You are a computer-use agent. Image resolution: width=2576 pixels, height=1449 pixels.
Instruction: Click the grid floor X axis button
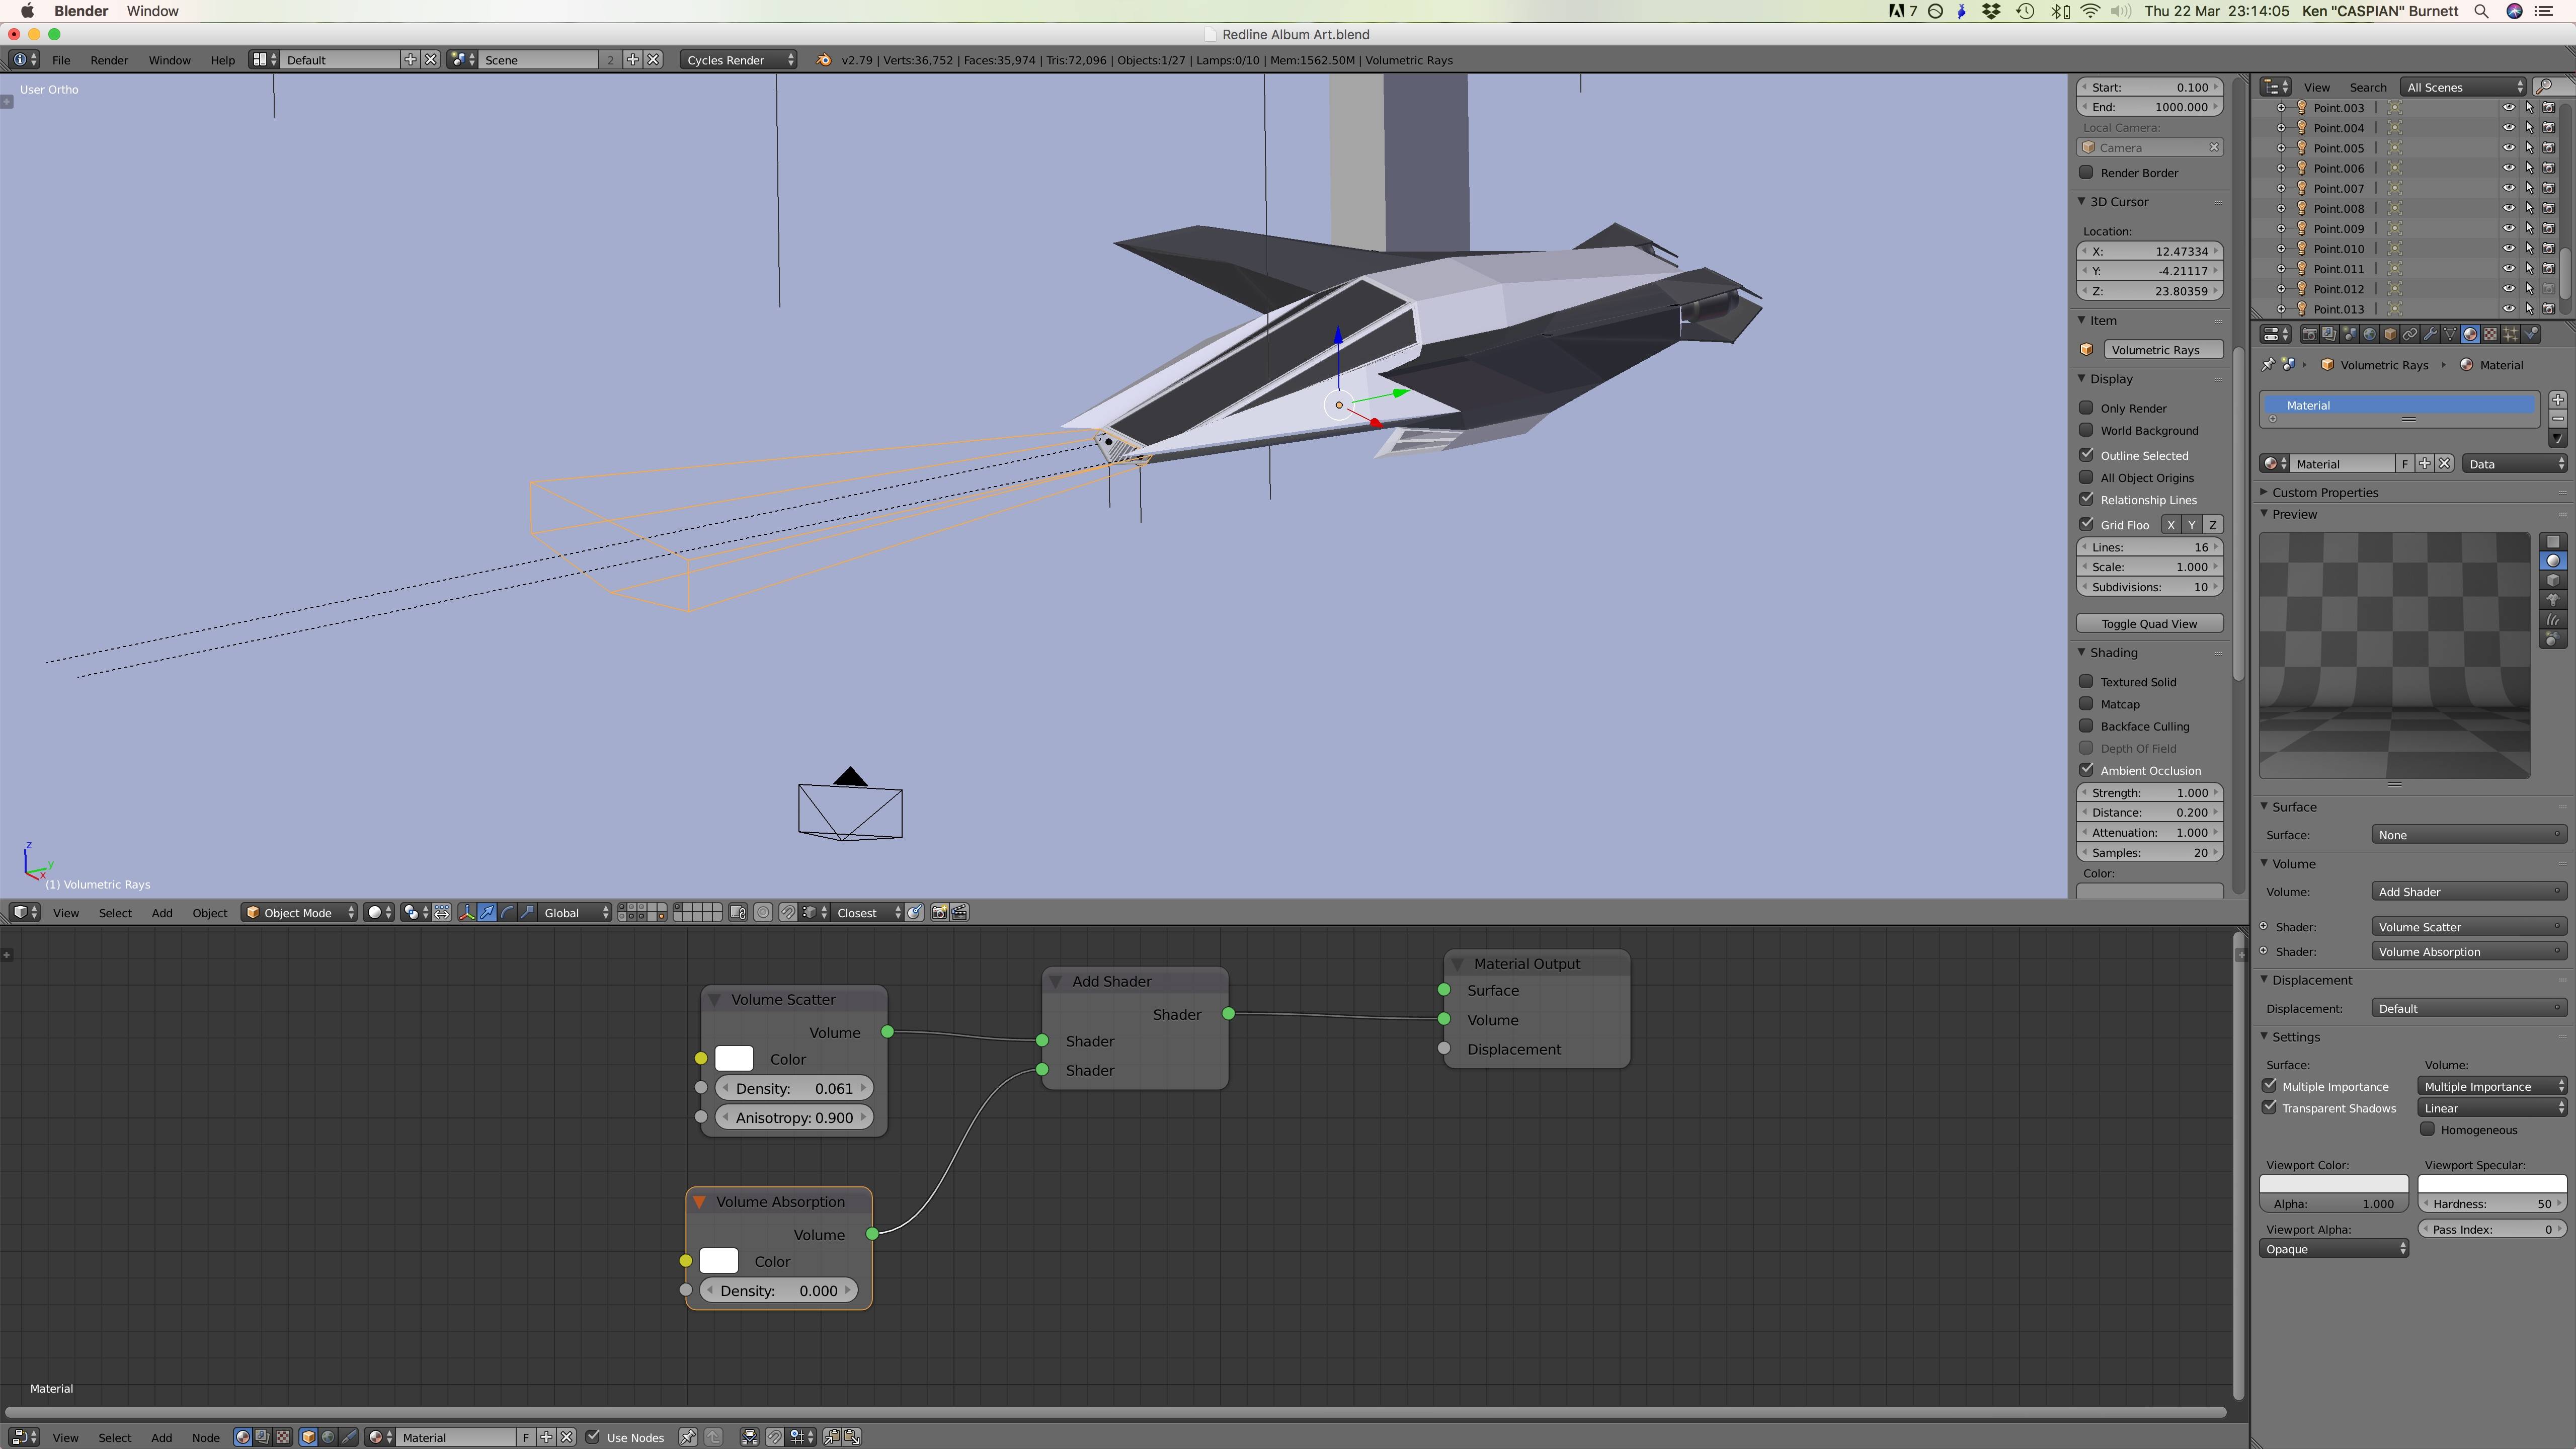point(2170,525)
